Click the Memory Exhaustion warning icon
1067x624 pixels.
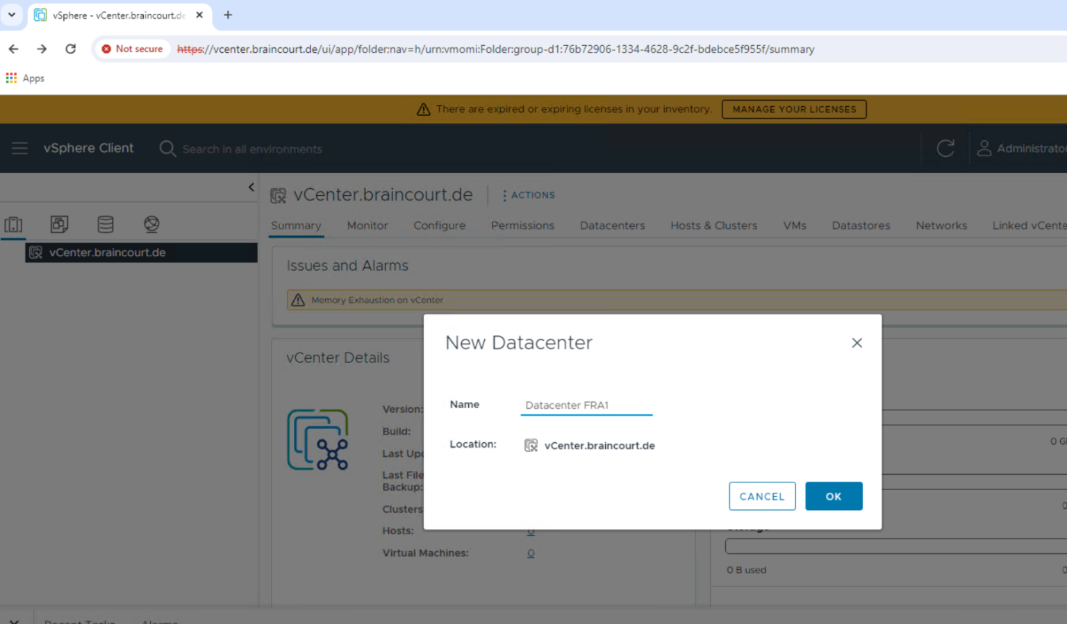(299, 299)
